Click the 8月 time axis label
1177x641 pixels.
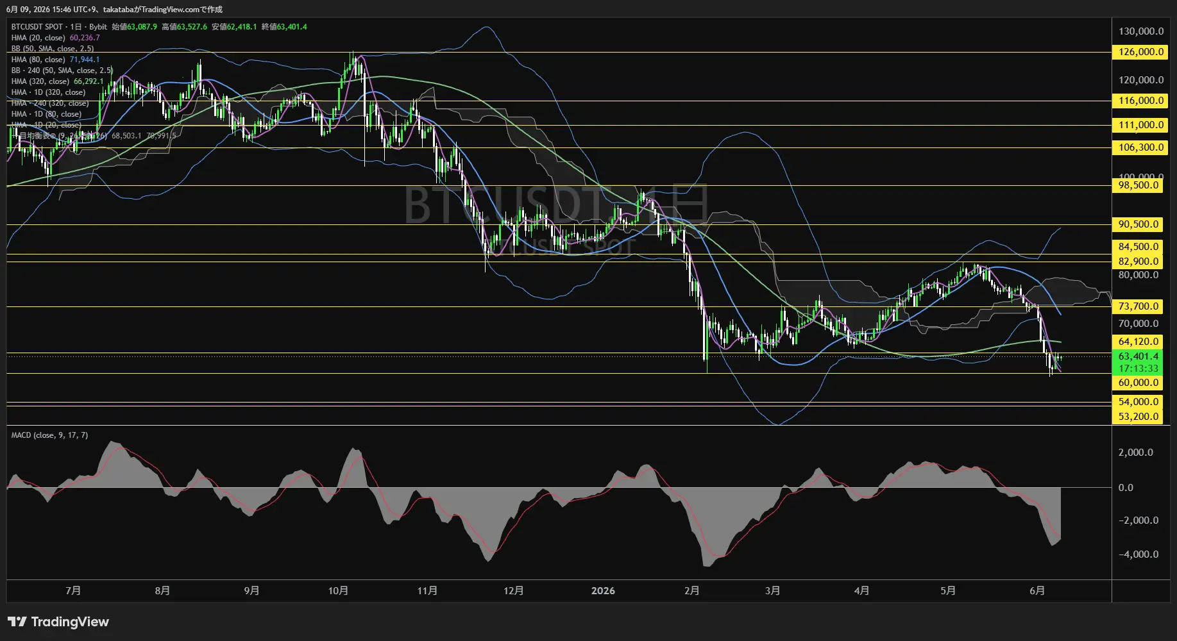coord(162,591)
